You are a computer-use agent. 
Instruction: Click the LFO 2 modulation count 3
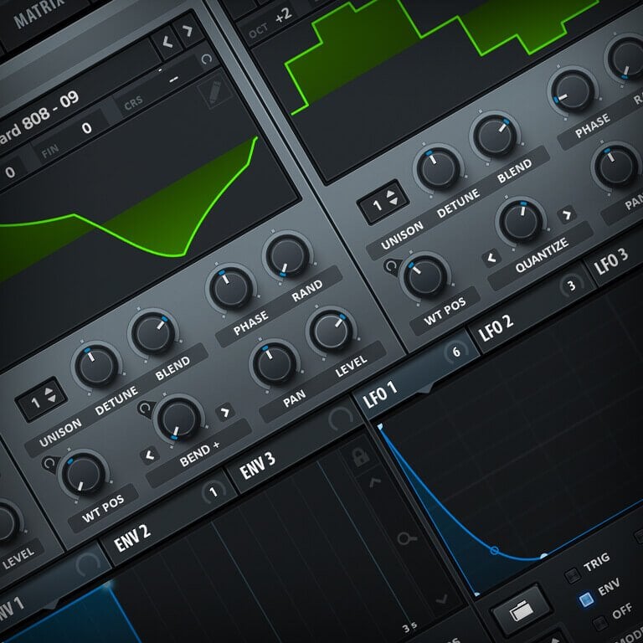571,285
